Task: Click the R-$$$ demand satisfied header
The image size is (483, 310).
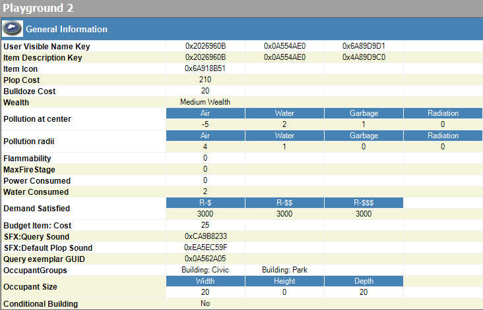Action: (x=364, y=203)
